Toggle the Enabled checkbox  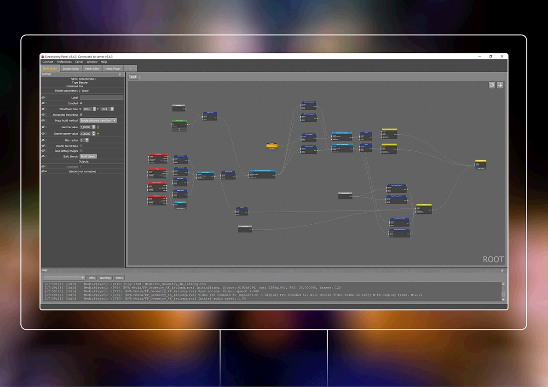coord(81,103)
